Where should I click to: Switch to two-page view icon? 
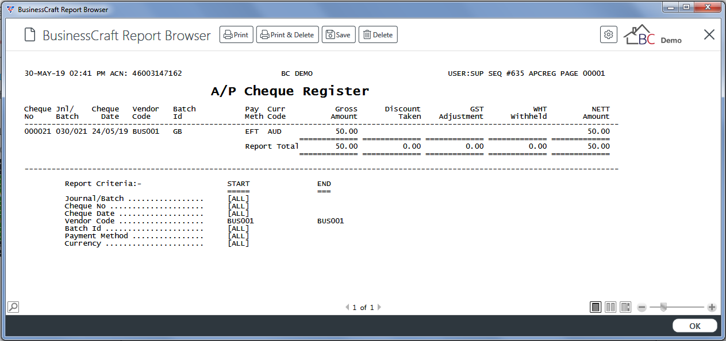tap(610, 307)
